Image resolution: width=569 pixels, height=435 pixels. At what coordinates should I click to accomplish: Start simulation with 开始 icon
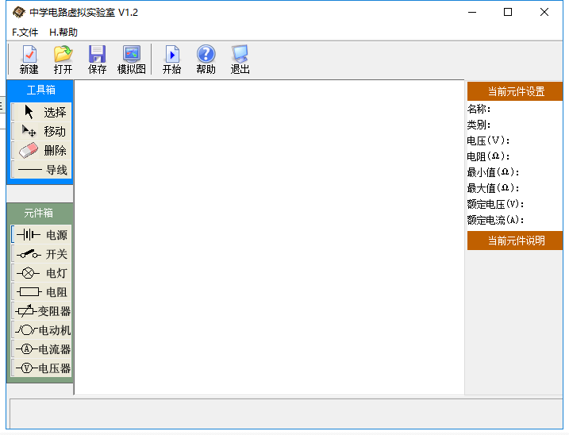point(171,60)
